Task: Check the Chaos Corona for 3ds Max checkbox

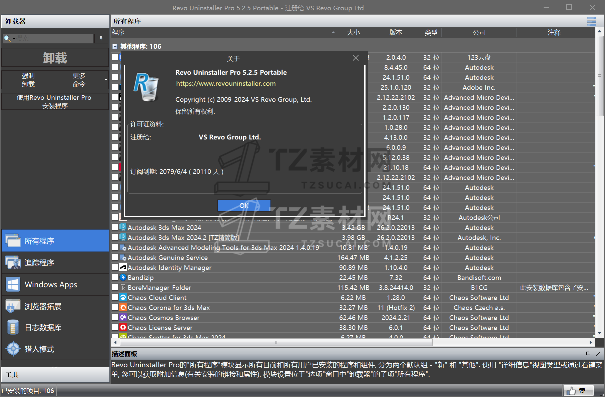Action: coord(115,308)
